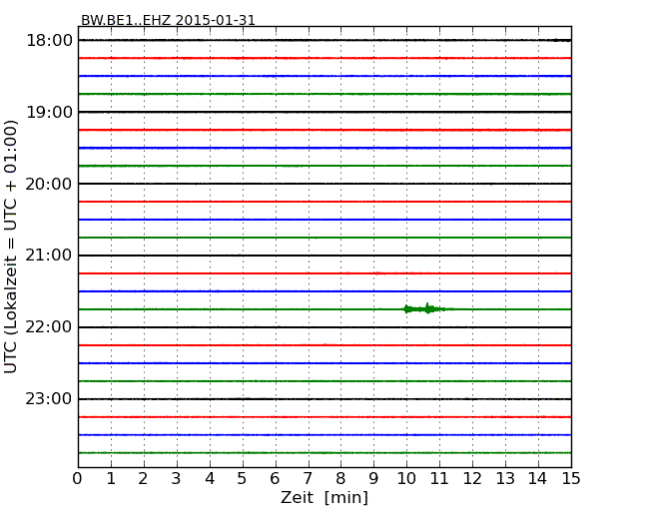
Task: Click the x-axis tick label 8
Action: 340,478
